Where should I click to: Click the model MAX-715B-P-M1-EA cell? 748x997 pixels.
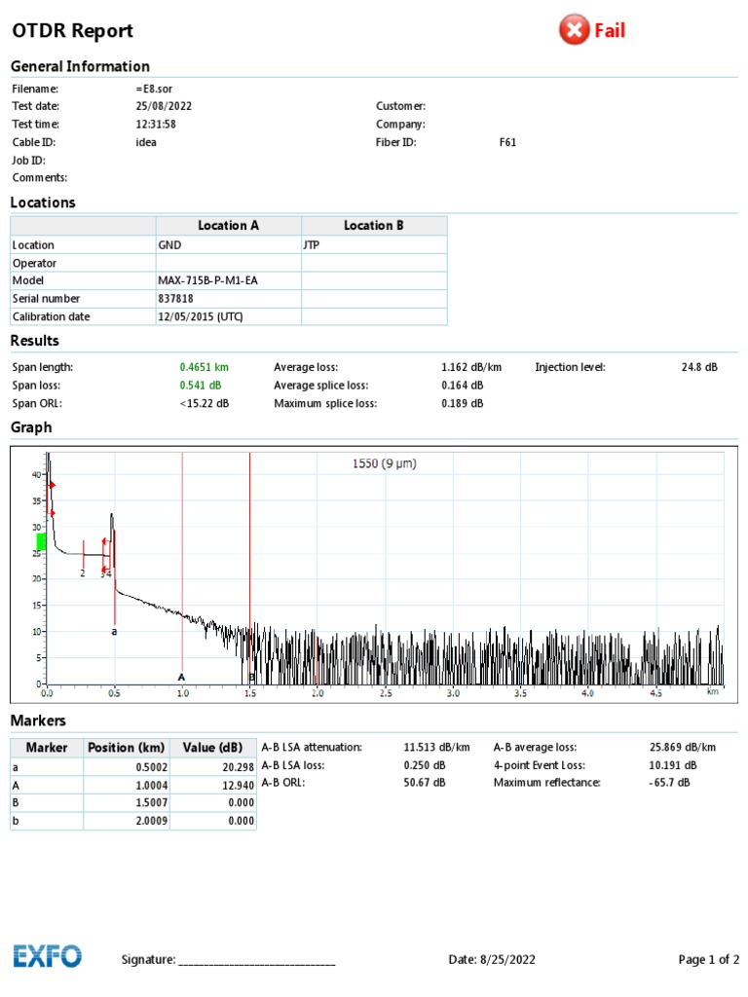click(x=228, y=280)
